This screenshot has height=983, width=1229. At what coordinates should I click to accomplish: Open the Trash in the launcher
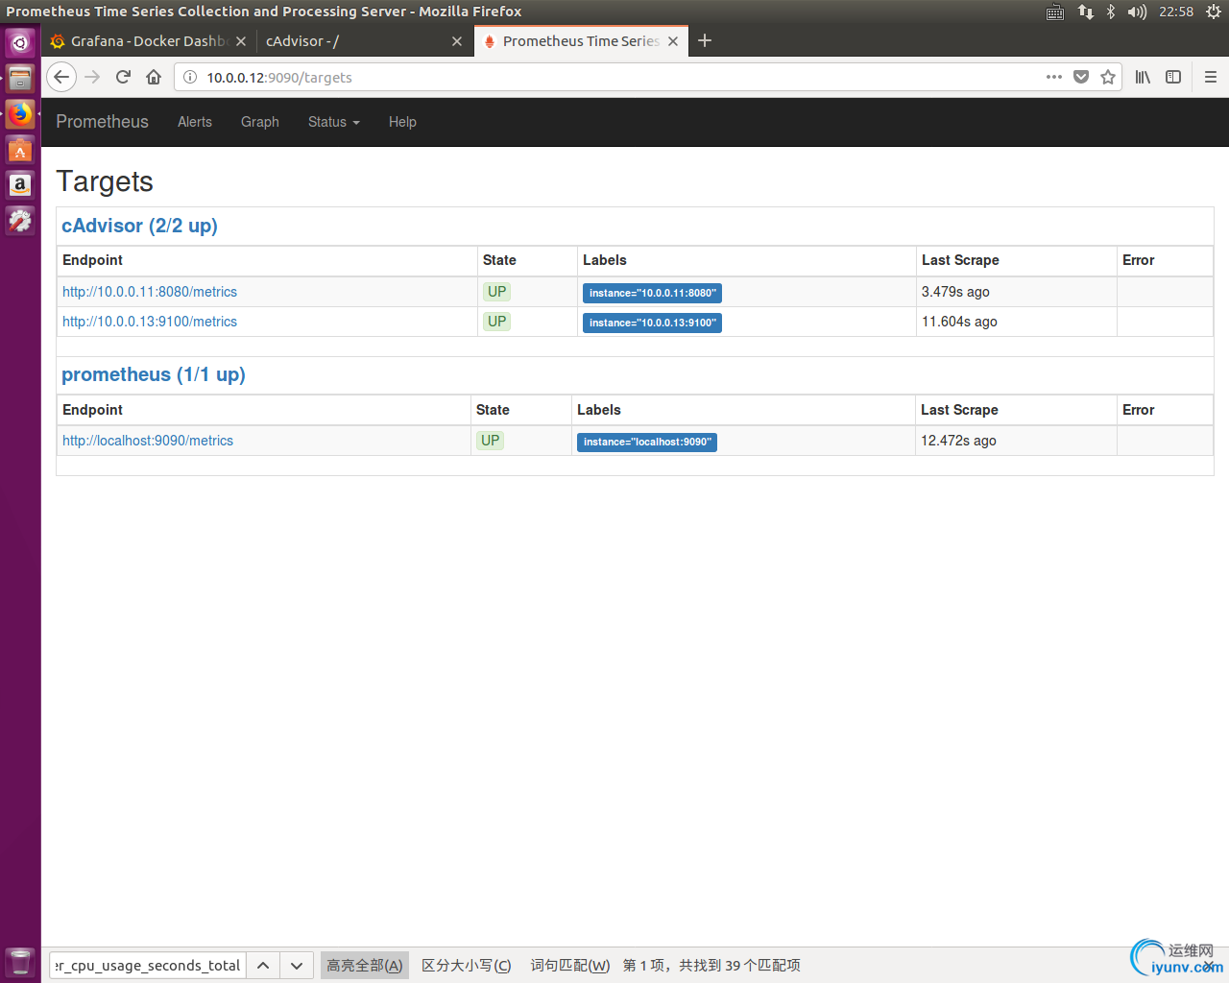click(x=20, y=962)
